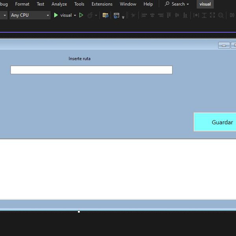The width and height of the screenshot is (236, 236).
Task: Click the Hot Reload flame icon
Action: pyautogui.click(x=90, y=15)
